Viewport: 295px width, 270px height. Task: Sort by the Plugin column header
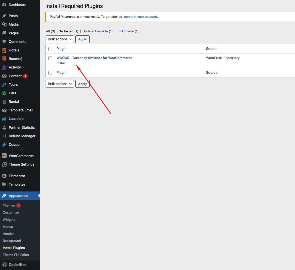(62, 49)
